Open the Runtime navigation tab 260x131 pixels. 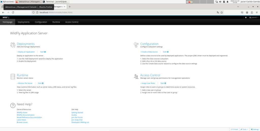(x=56, y=22)
